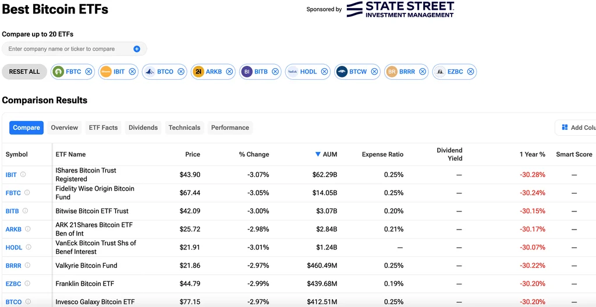Click the Franklin EZBC logo icon
Image resolution: width=596 pixels, height=307 pixels.
click(440, 72)
